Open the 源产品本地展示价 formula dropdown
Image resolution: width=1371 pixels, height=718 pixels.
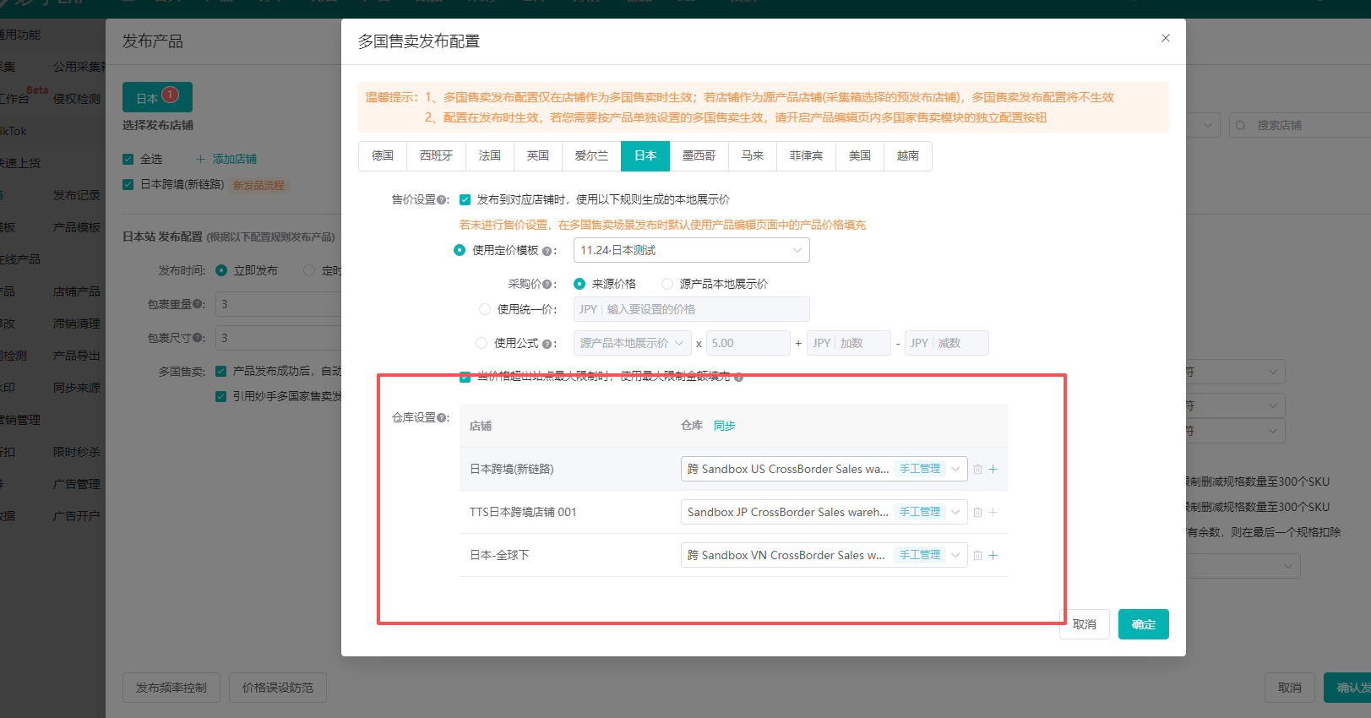[632, 343]
